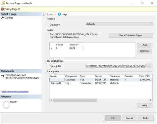
Task: Click the progress spinner icon
Action: click(x=6, y=105)
